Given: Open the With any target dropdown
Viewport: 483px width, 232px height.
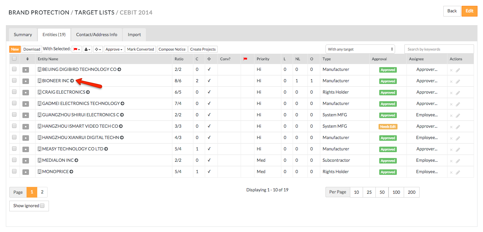Looking at the screenshot, I should [x=360, y=49].
